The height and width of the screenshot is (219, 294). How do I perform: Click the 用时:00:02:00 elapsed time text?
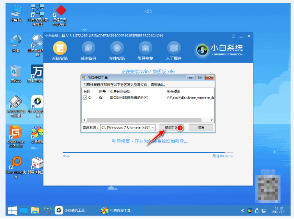tap(223, 156)
